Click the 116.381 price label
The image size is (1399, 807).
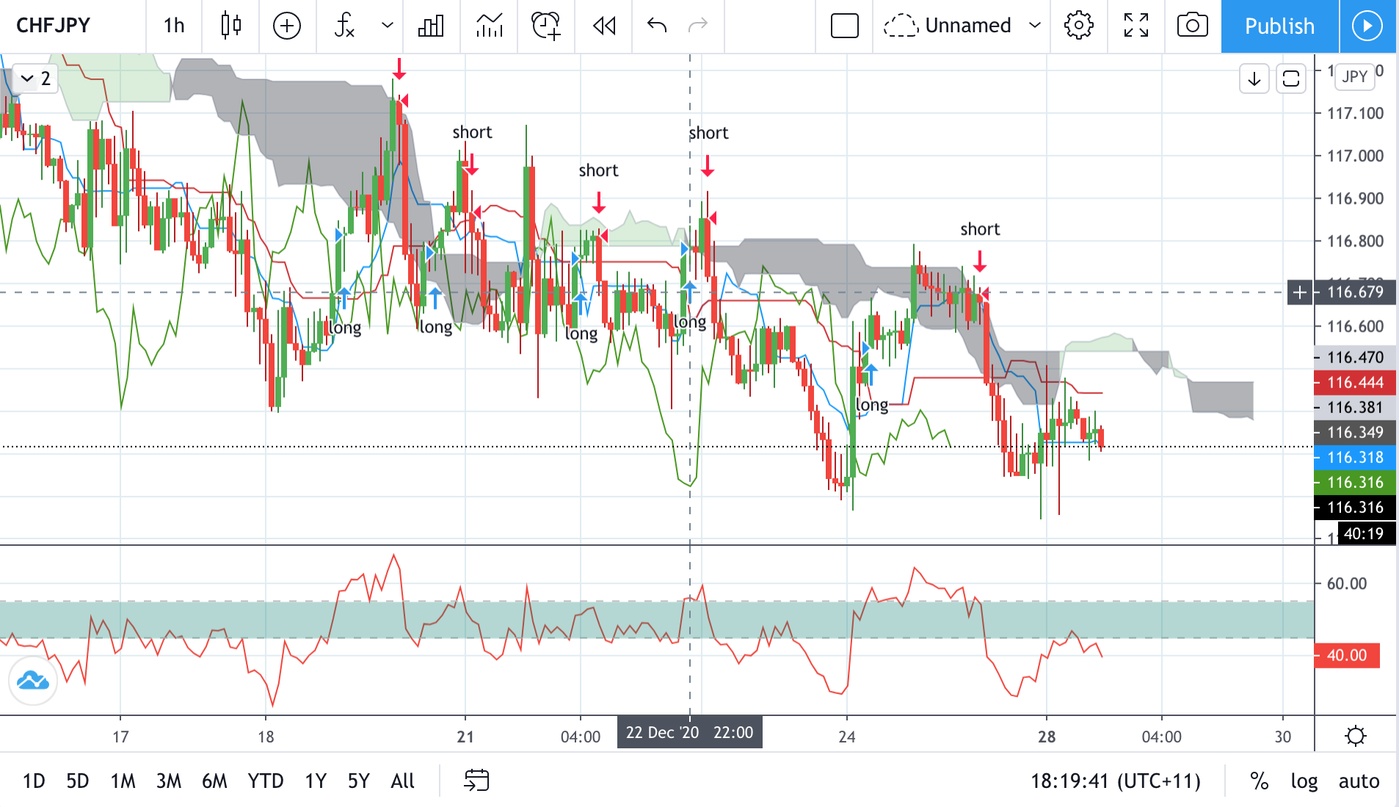click(1355, 407)
